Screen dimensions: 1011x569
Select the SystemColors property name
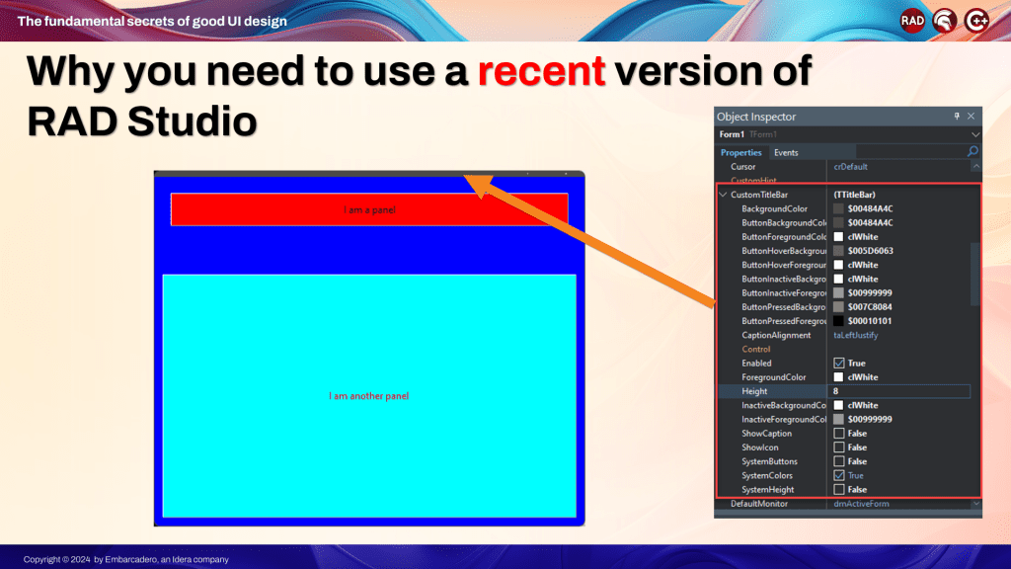(x=767, y=475)
